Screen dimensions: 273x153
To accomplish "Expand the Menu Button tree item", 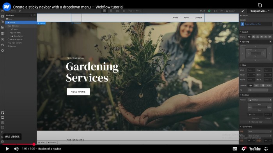I will pos(11,36).
